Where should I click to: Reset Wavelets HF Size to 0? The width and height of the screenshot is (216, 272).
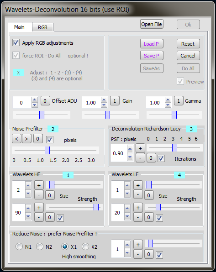[x=50, y=195]
